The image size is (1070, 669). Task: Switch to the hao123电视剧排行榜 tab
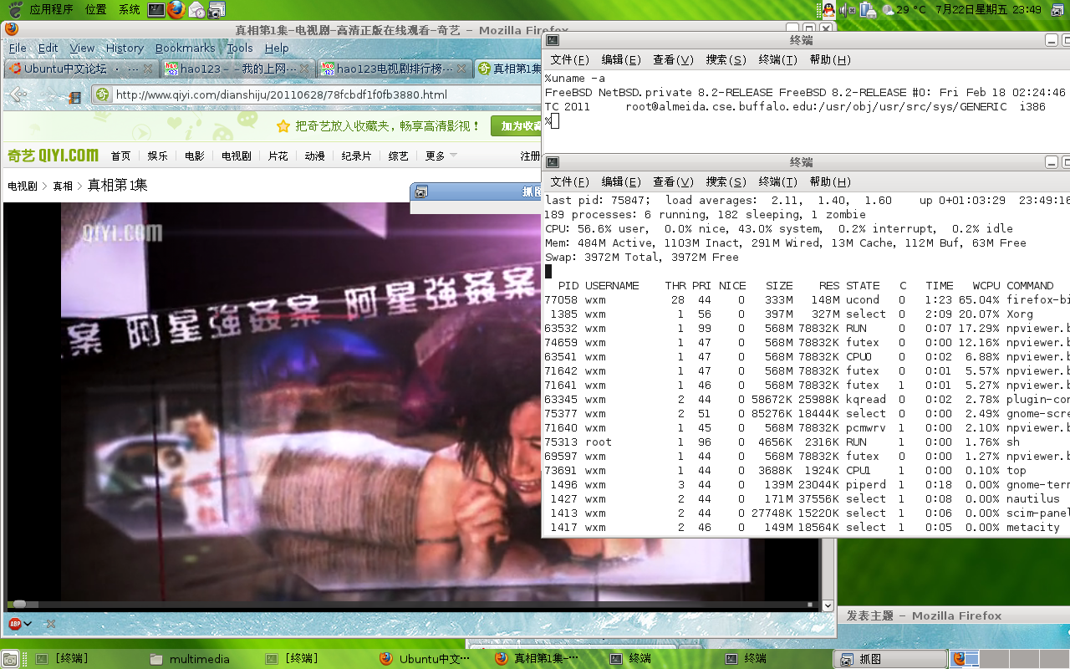coord(395,69)
